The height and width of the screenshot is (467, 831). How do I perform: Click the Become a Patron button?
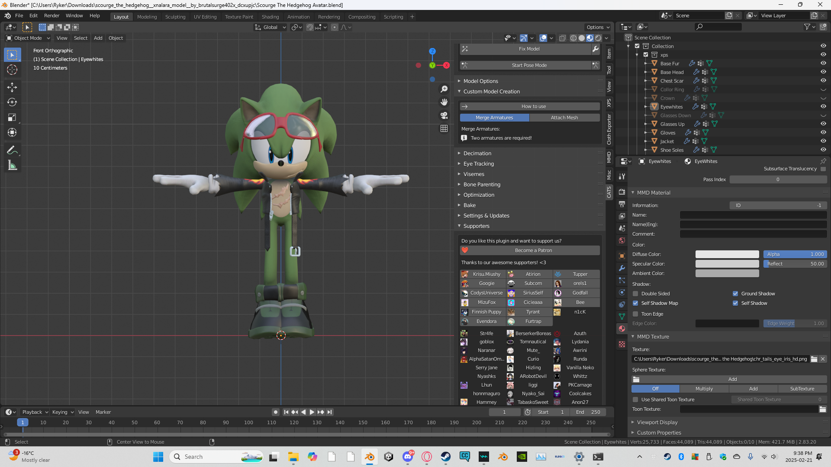[x=533, y=250]
